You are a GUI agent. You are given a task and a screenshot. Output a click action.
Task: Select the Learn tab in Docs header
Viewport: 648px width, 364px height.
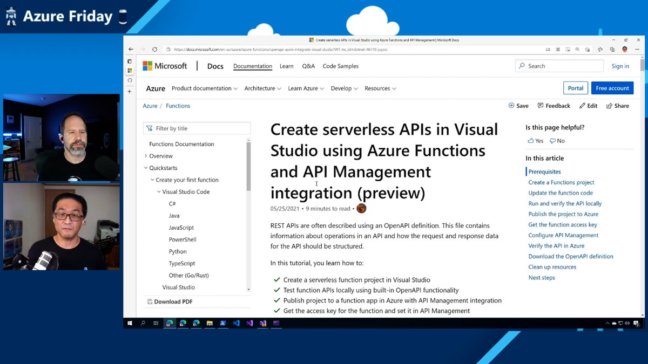[287, 66]
